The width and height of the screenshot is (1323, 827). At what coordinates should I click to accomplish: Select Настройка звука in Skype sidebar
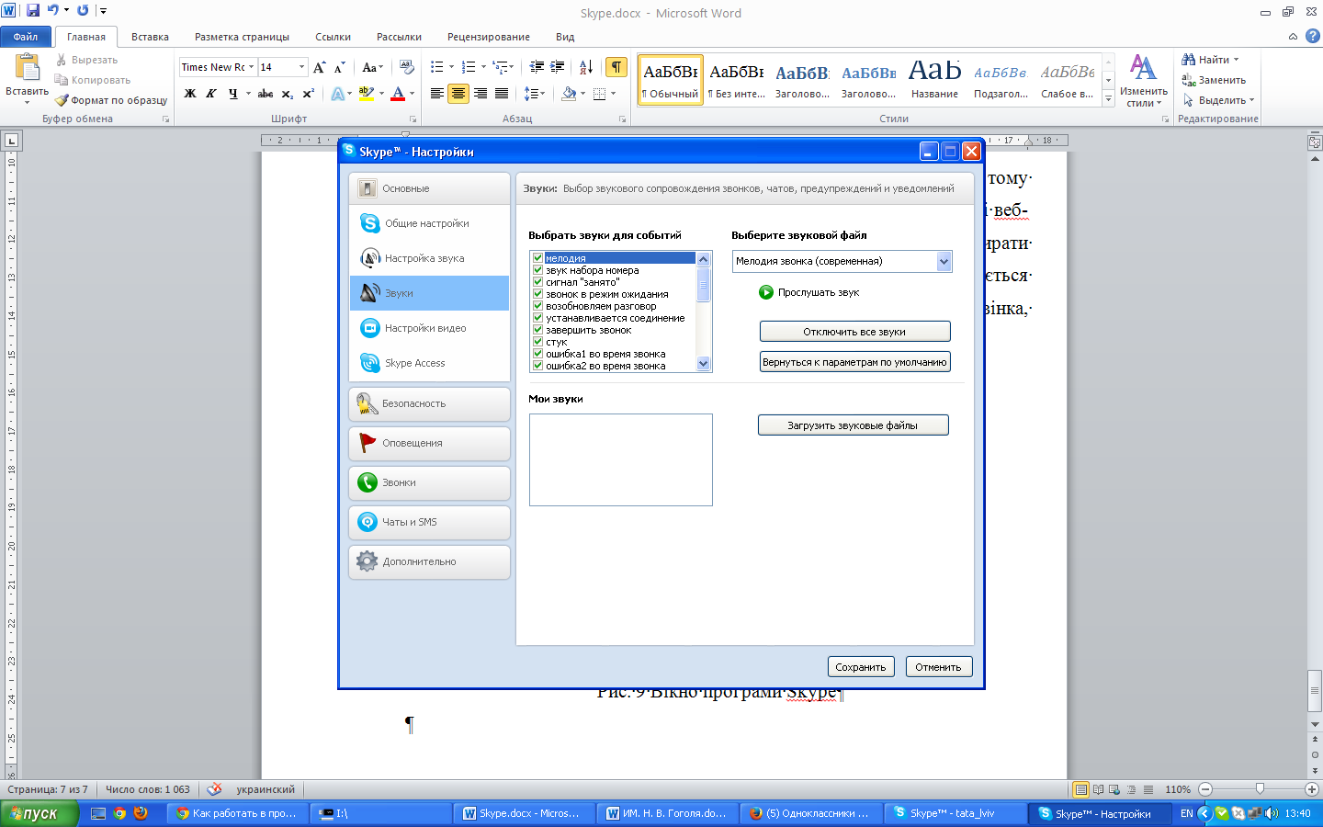(x=429, y=258)
